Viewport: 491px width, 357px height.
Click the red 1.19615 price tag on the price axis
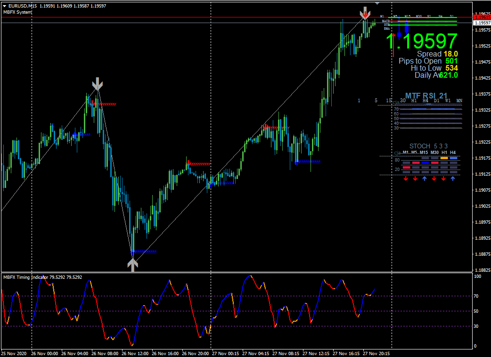[483, 17]
